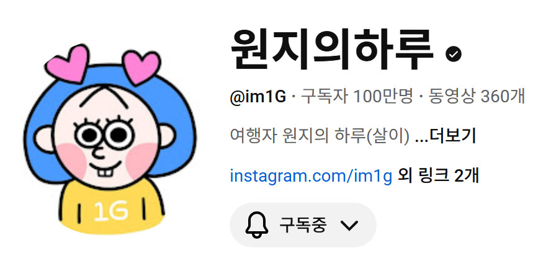Click the 1G lettering on yellow shirt
The image size is (551, 261).
tap(110, 211)
